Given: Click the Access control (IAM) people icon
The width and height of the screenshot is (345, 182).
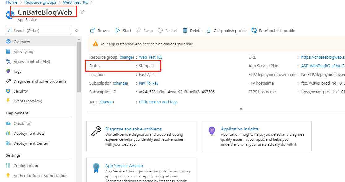Looking at the screenshot, I should pyautogui.click(x=8, y=61).
